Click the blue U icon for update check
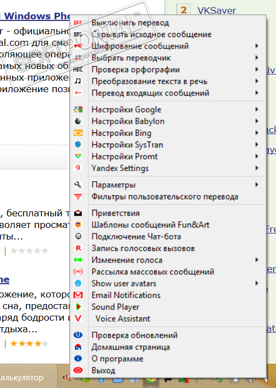The width and height of the screenshot is (276, 388). [78, 335]
